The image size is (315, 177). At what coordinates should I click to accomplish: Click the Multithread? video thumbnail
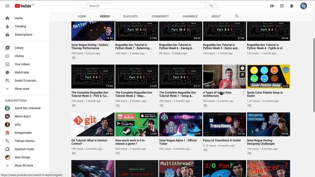click(x=181, y=169)
